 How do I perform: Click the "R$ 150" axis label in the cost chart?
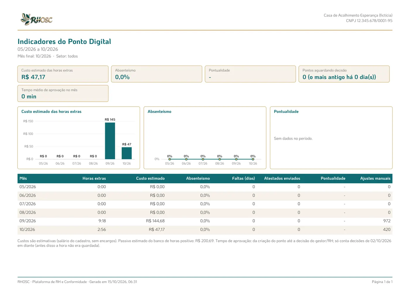tap(28, 121)
